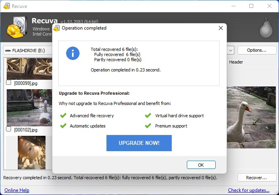279x195 pixels.
Task: Click the blue information icon
Action: pyautogui.click(x=73, y=53)
